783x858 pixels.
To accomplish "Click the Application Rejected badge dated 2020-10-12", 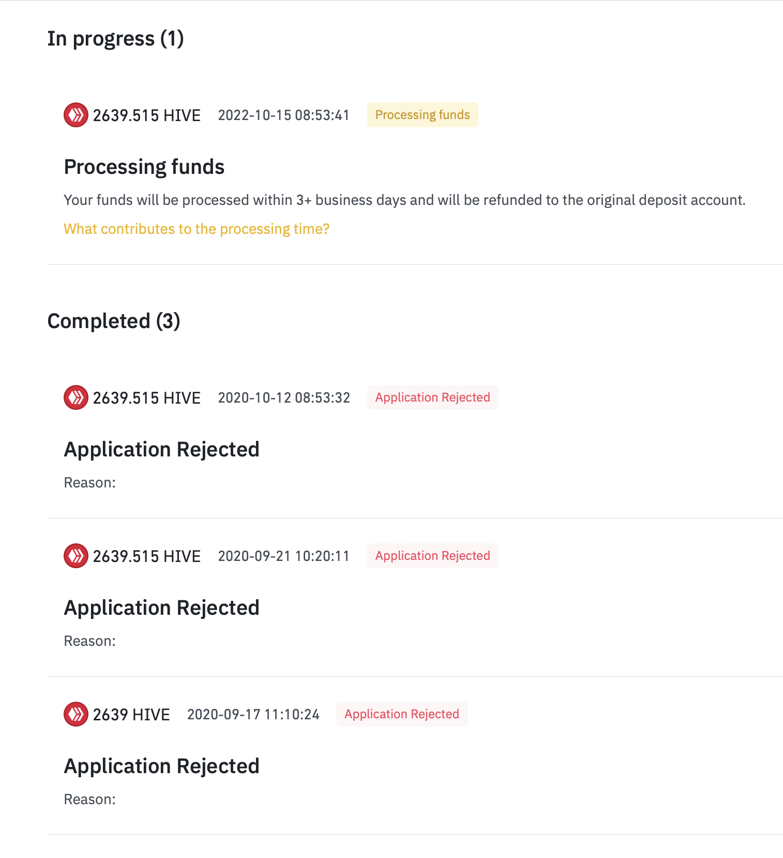I will tap(433, 397).
